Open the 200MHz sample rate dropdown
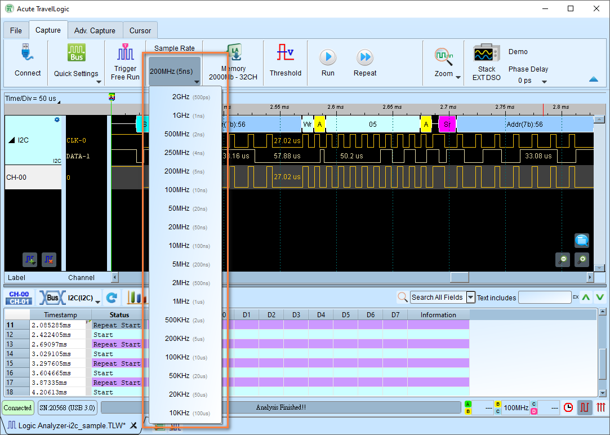The width and height of the screenshot is (610, 435). coord(174,72)
